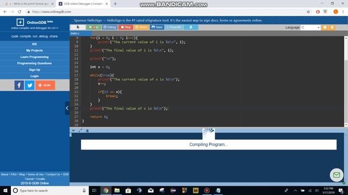348x195 pixels.
Task: Click the console copy/clear icon
Action: point(87,131)
